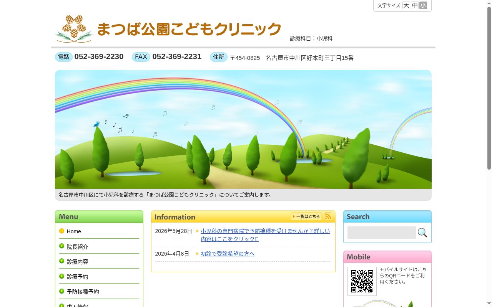
Task: Click into the Search text field
Action: click(382, 233)
